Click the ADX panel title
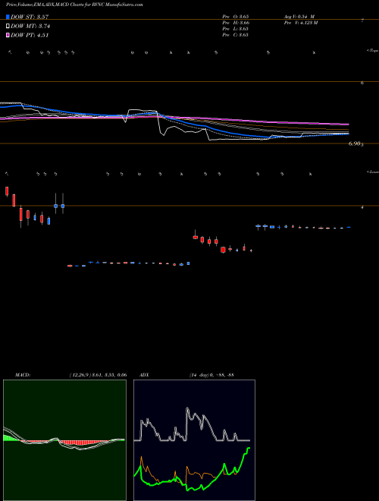This screenshot has width=379, height=501. point(145,375)
